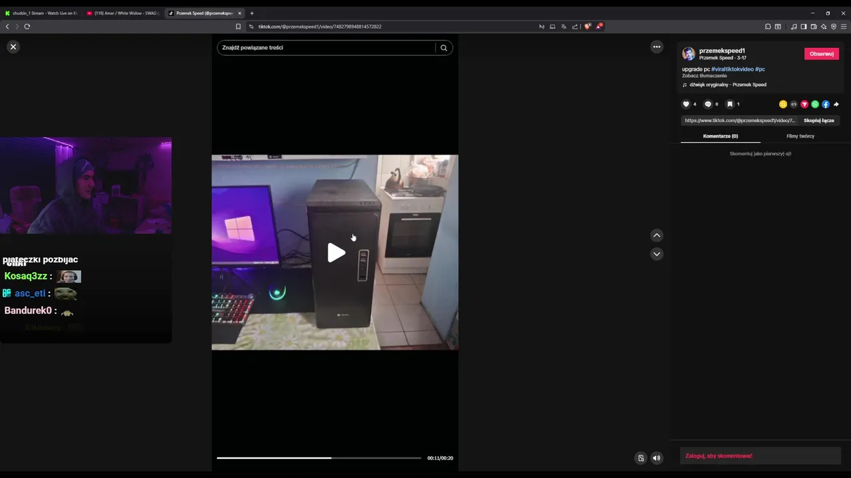Click the VPN shield icon in toolbar
Image resolution: width=851 pixels, height=478 pixels.
[x=834, y=27]
